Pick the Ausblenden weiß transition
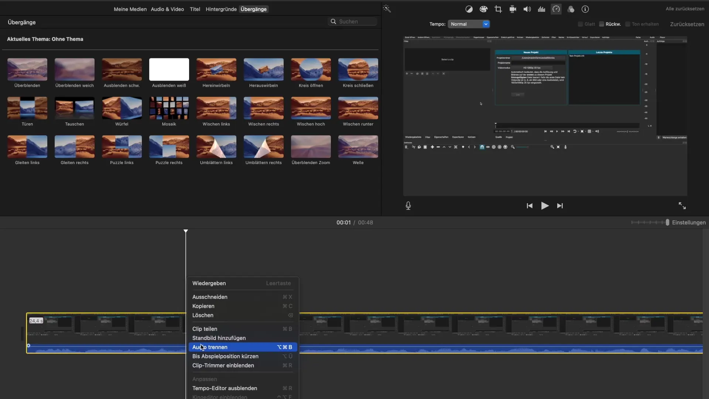This screenshot has height=399, width=709. [169, 69]
